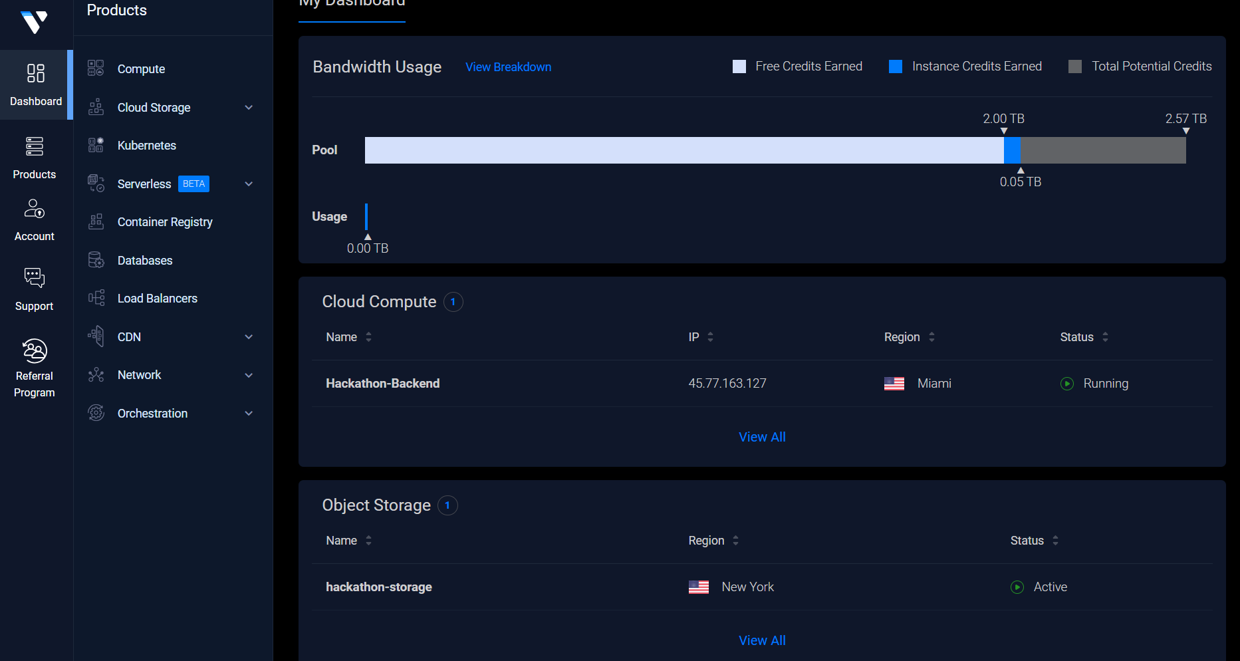Image resolution: width=1240 pixels, height=661 pixels.
Task: Expand the Network submenu chevron
Action: point(249,375)
